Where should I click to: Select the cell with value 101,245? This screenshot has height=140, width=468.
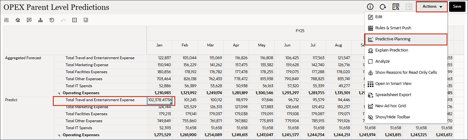click(x=185, y=100)
